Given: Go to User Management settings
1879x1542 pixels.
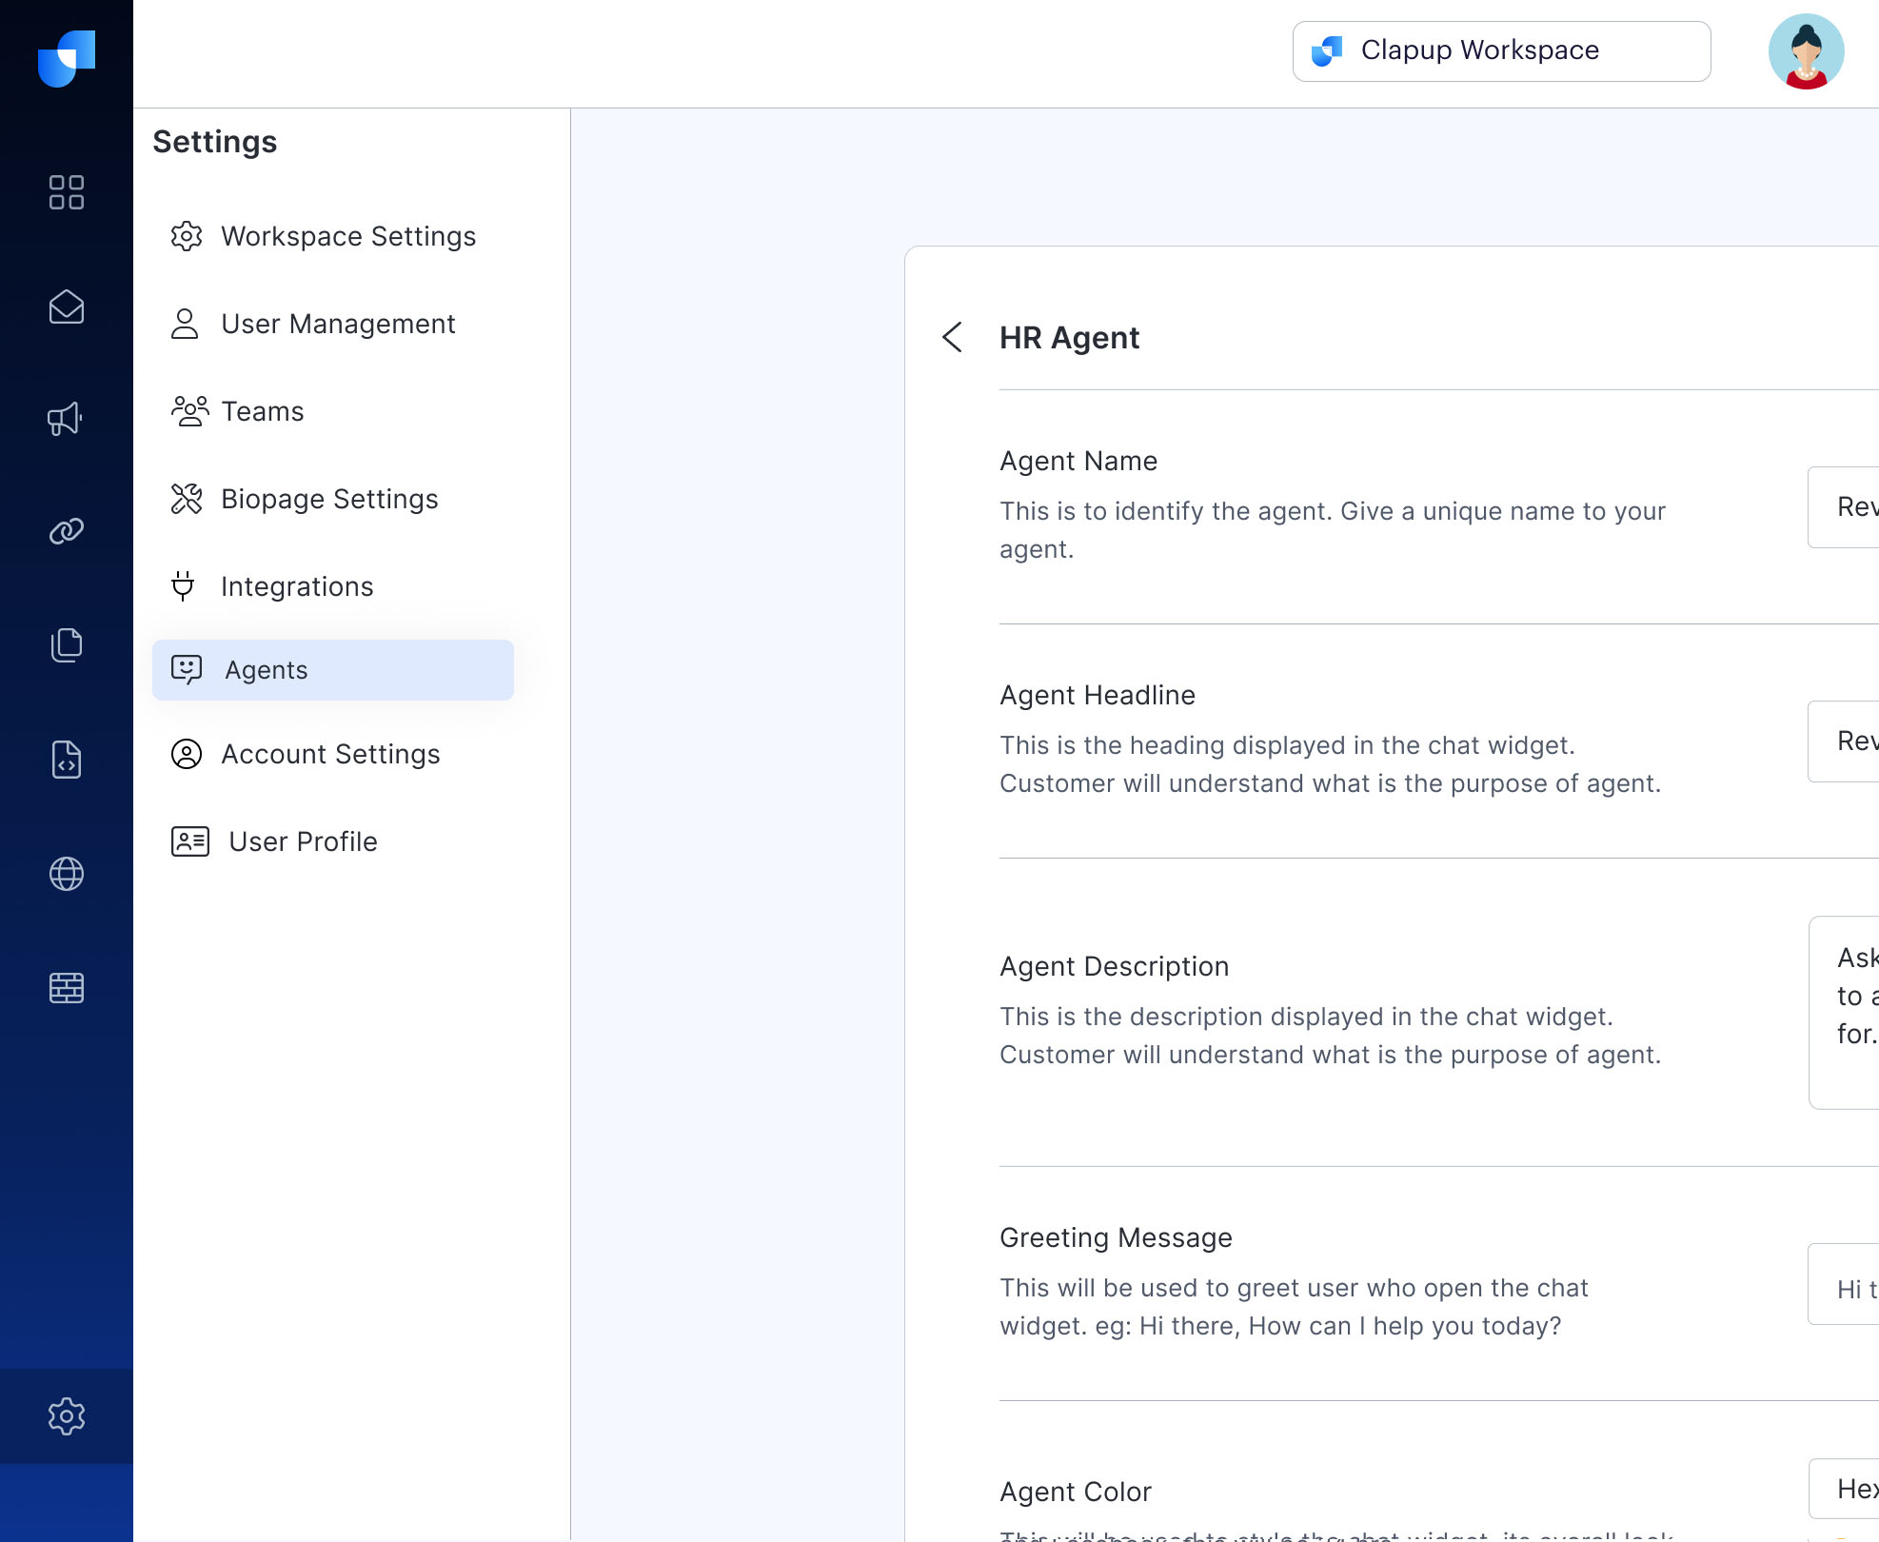Looking at the screenshot, I should [333, 324].
